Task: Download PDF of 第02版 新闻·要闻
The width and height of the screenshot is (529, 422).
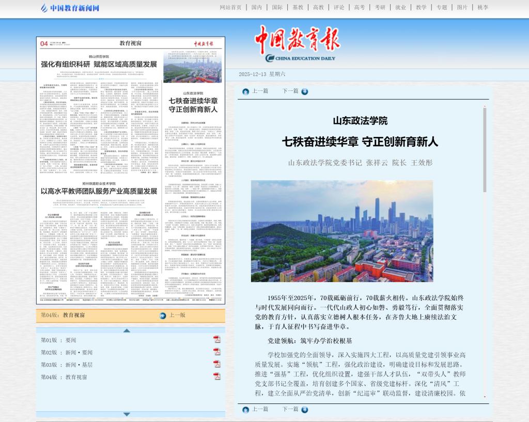Action: 217,352
